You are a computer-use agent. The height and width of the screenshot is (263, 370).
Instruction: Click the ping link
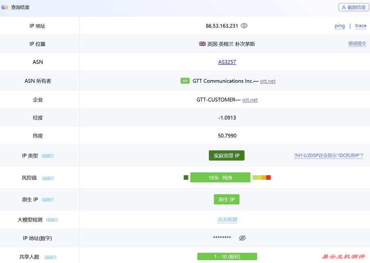[x=340, y=26]
